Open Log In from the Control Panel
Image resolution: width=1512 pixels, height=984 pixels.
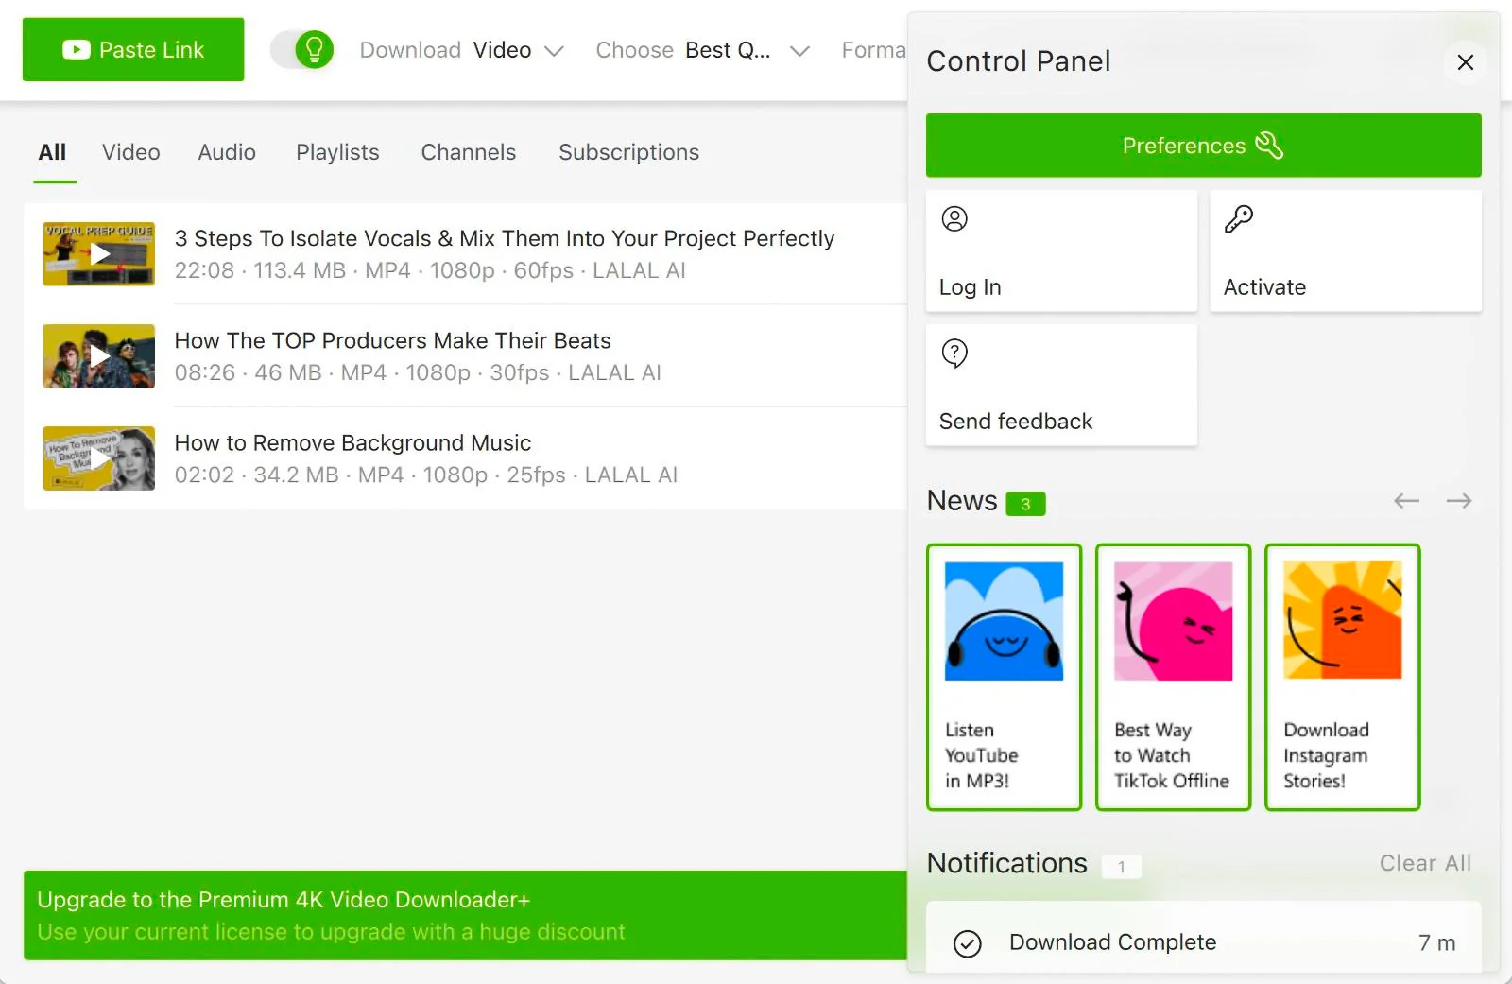point(971,286)
